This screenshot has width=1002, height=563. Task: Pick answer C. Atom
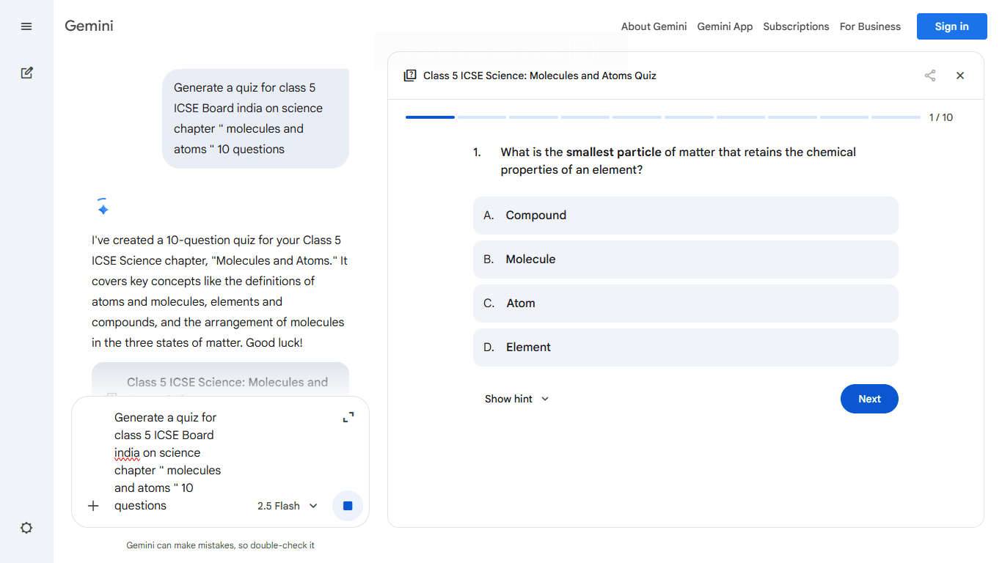coord(685,303)
